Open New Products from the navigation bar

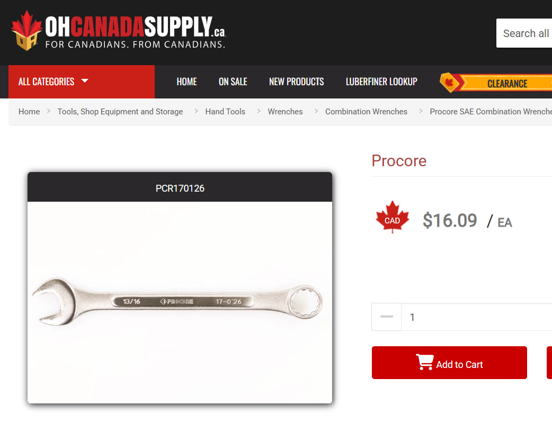coord(297,82)
